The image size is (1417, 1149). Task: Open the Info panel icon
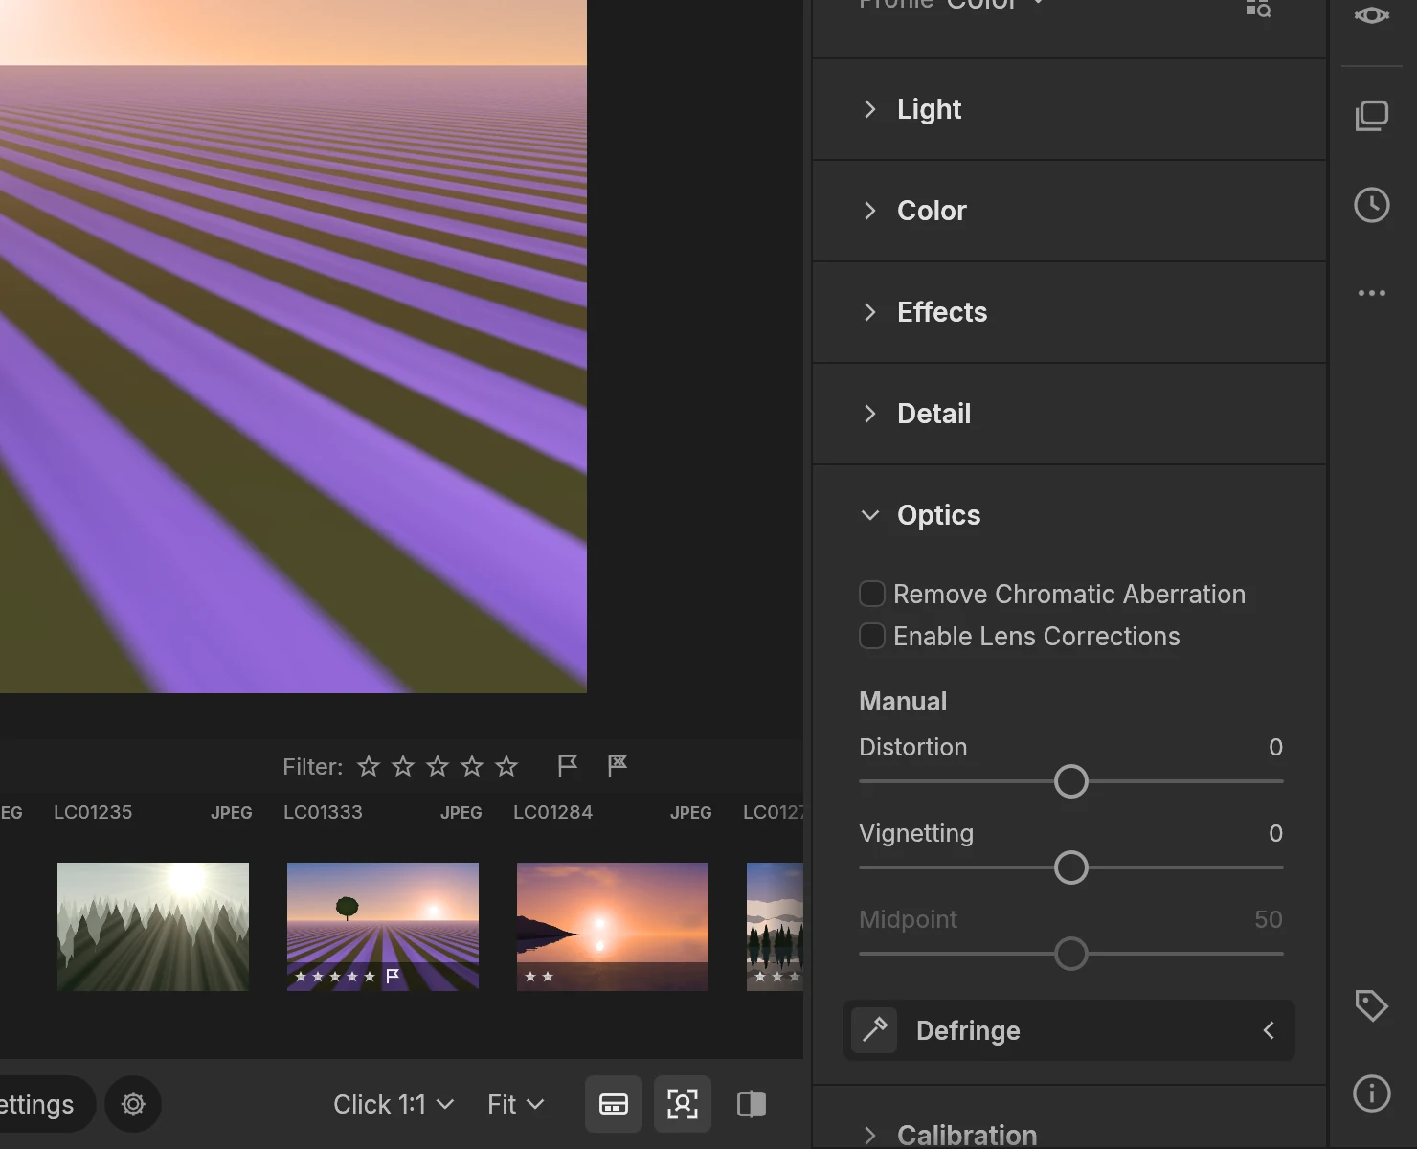[x=1372, y=1093]
